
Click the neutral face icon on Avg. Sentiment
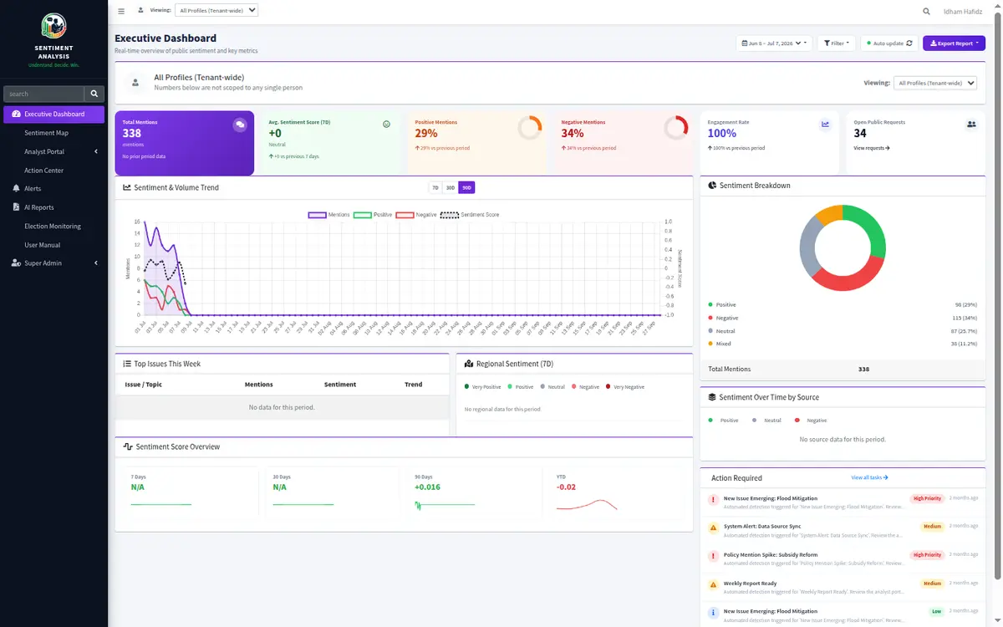pos(387,124)
